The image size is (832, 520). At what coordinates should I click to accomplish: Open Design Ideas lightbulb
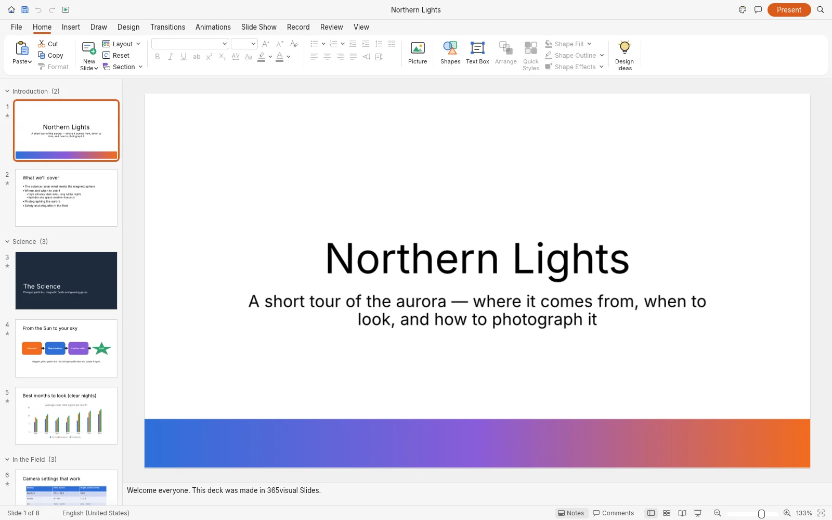(x=625, y=55)
